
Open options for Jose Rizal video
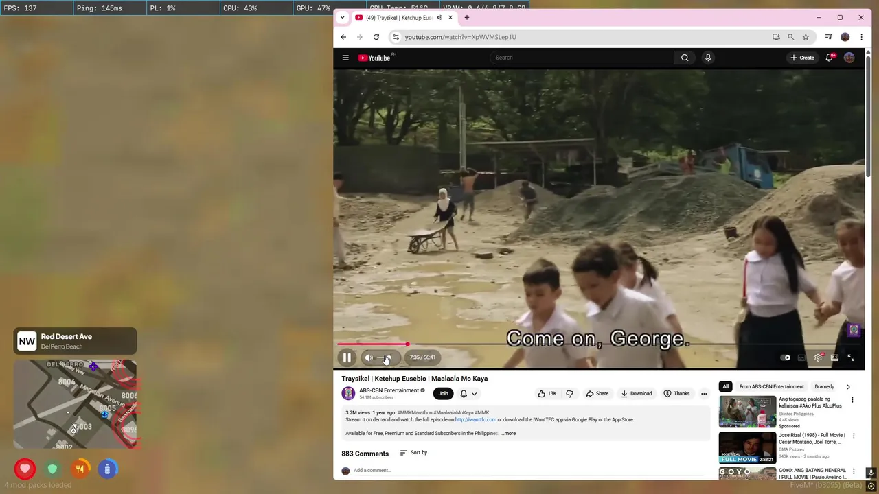(854, 436)
